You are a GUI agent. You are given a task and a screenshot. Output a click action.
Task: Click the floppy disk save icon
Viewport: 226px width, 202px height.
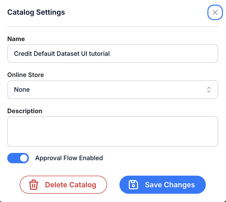(x=133, y=185)
